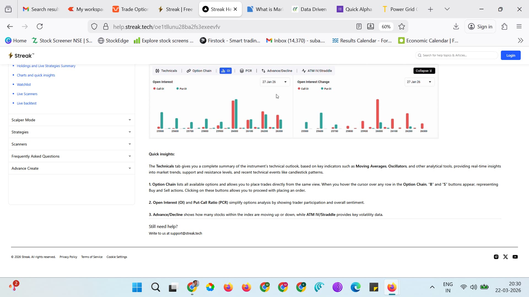The height and width of the screenshot is (297, 529).
Task: Click the Streak logo in header
Action: click(21, 56)
